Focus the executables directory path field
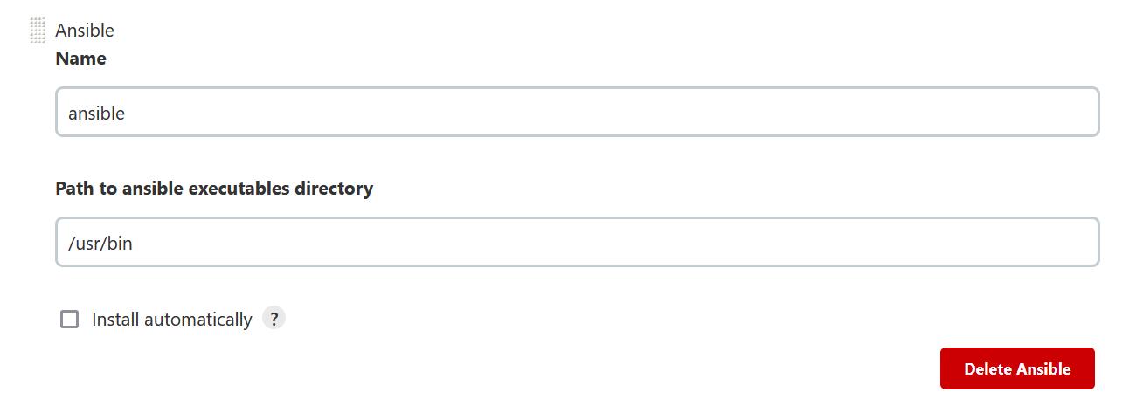The image size is (1136, 420). [x=577, y=242]
